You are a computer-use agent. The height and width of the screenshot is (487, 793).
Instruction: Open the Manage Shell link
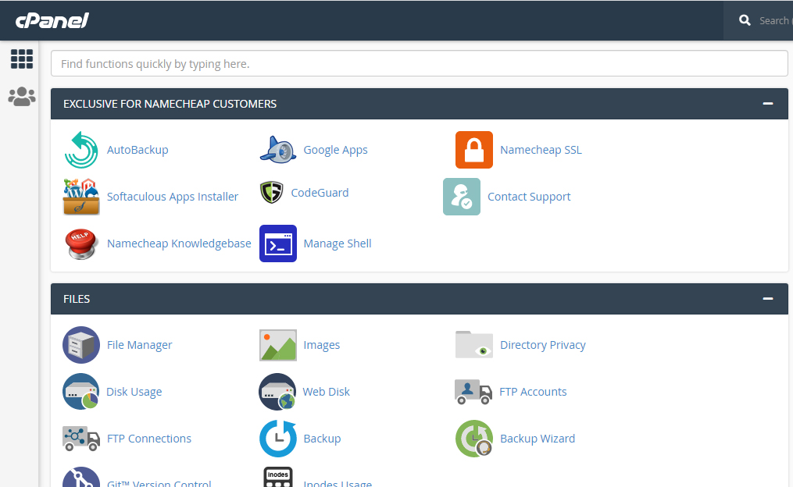[x=338, y=243]
